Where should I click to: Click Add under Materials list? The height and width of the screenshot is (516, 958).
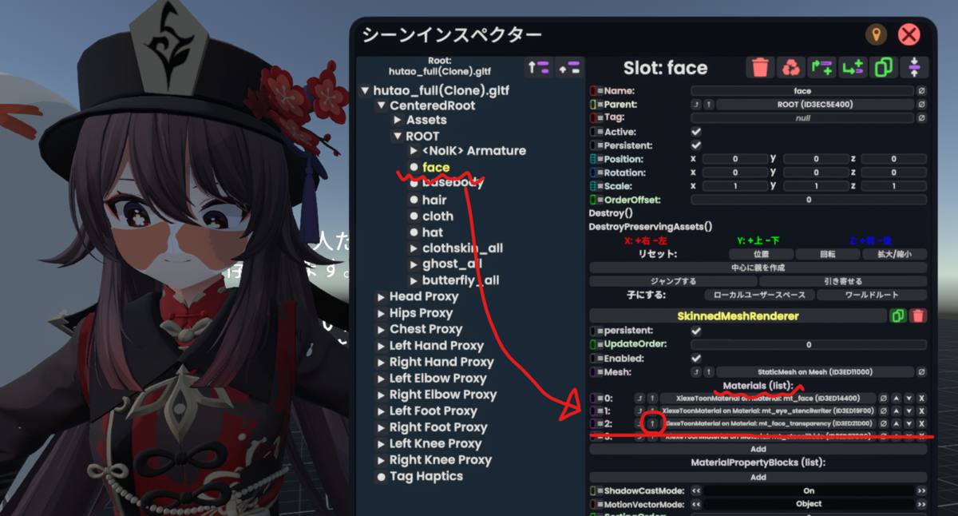coord(758,450)
